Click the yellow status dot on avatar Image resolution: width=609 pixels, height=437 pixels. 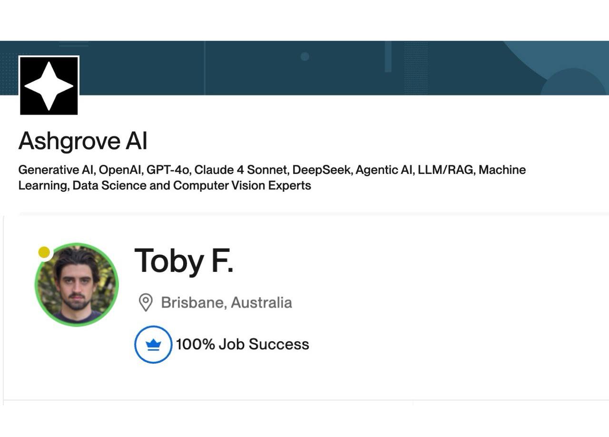[44, 252]
